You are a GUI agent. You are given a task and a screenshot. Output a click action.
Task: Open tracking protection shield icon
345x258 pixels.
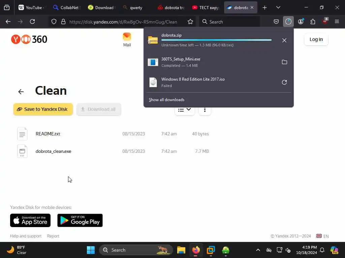[54, 21]
